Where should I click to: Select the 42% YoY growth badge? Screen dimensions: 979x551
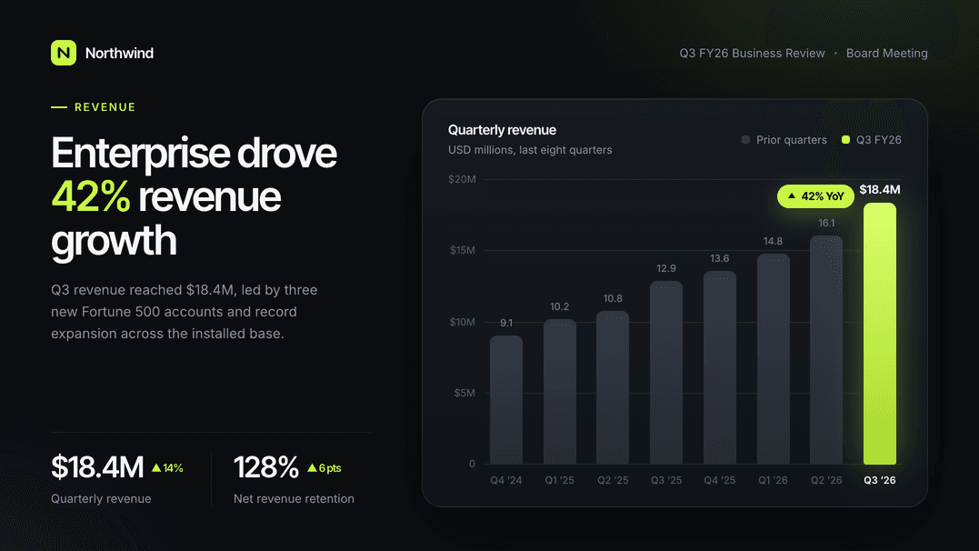coord(815,196)
